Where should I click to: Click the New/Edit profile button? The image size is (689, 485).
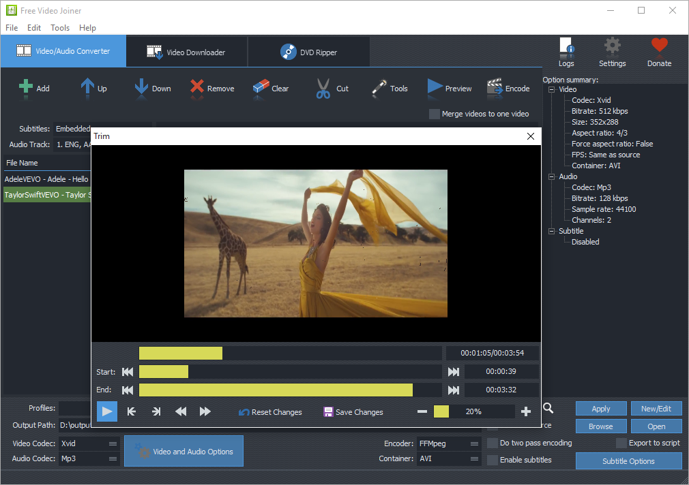pyautogui.click(x=656, y=409)
